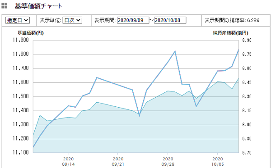Click the 6.75 right axis value

click(x=247, y=54)
